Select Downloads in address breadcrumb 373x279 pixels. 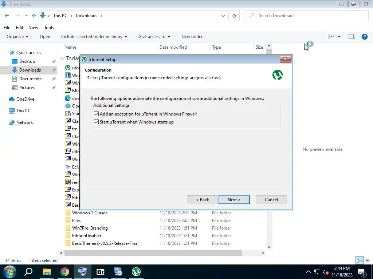(x=86, y=15)
